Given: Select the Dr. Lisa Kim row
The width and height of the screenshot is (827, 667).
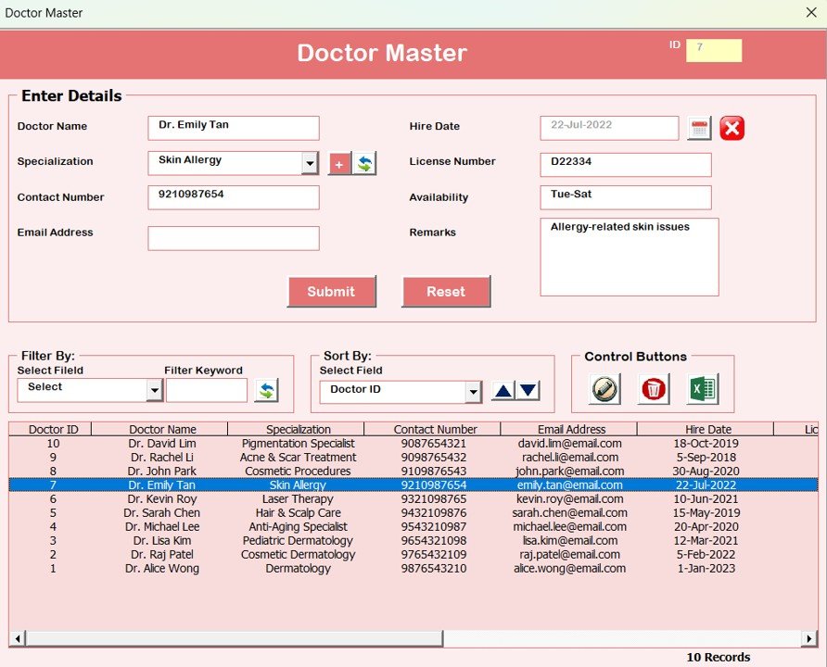Looking at the screenshot, I should click(413, 541).
